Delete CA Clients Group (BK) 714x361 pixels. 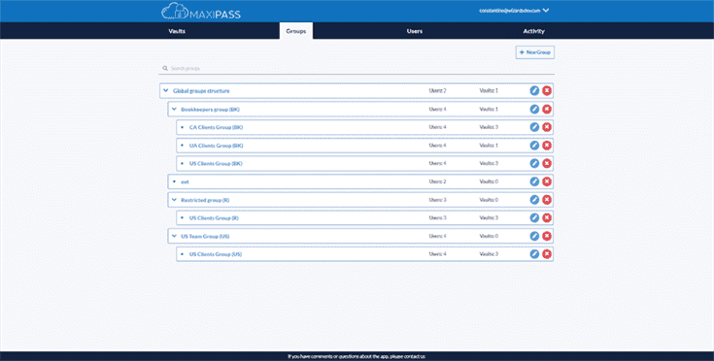[x=547, y=127]
